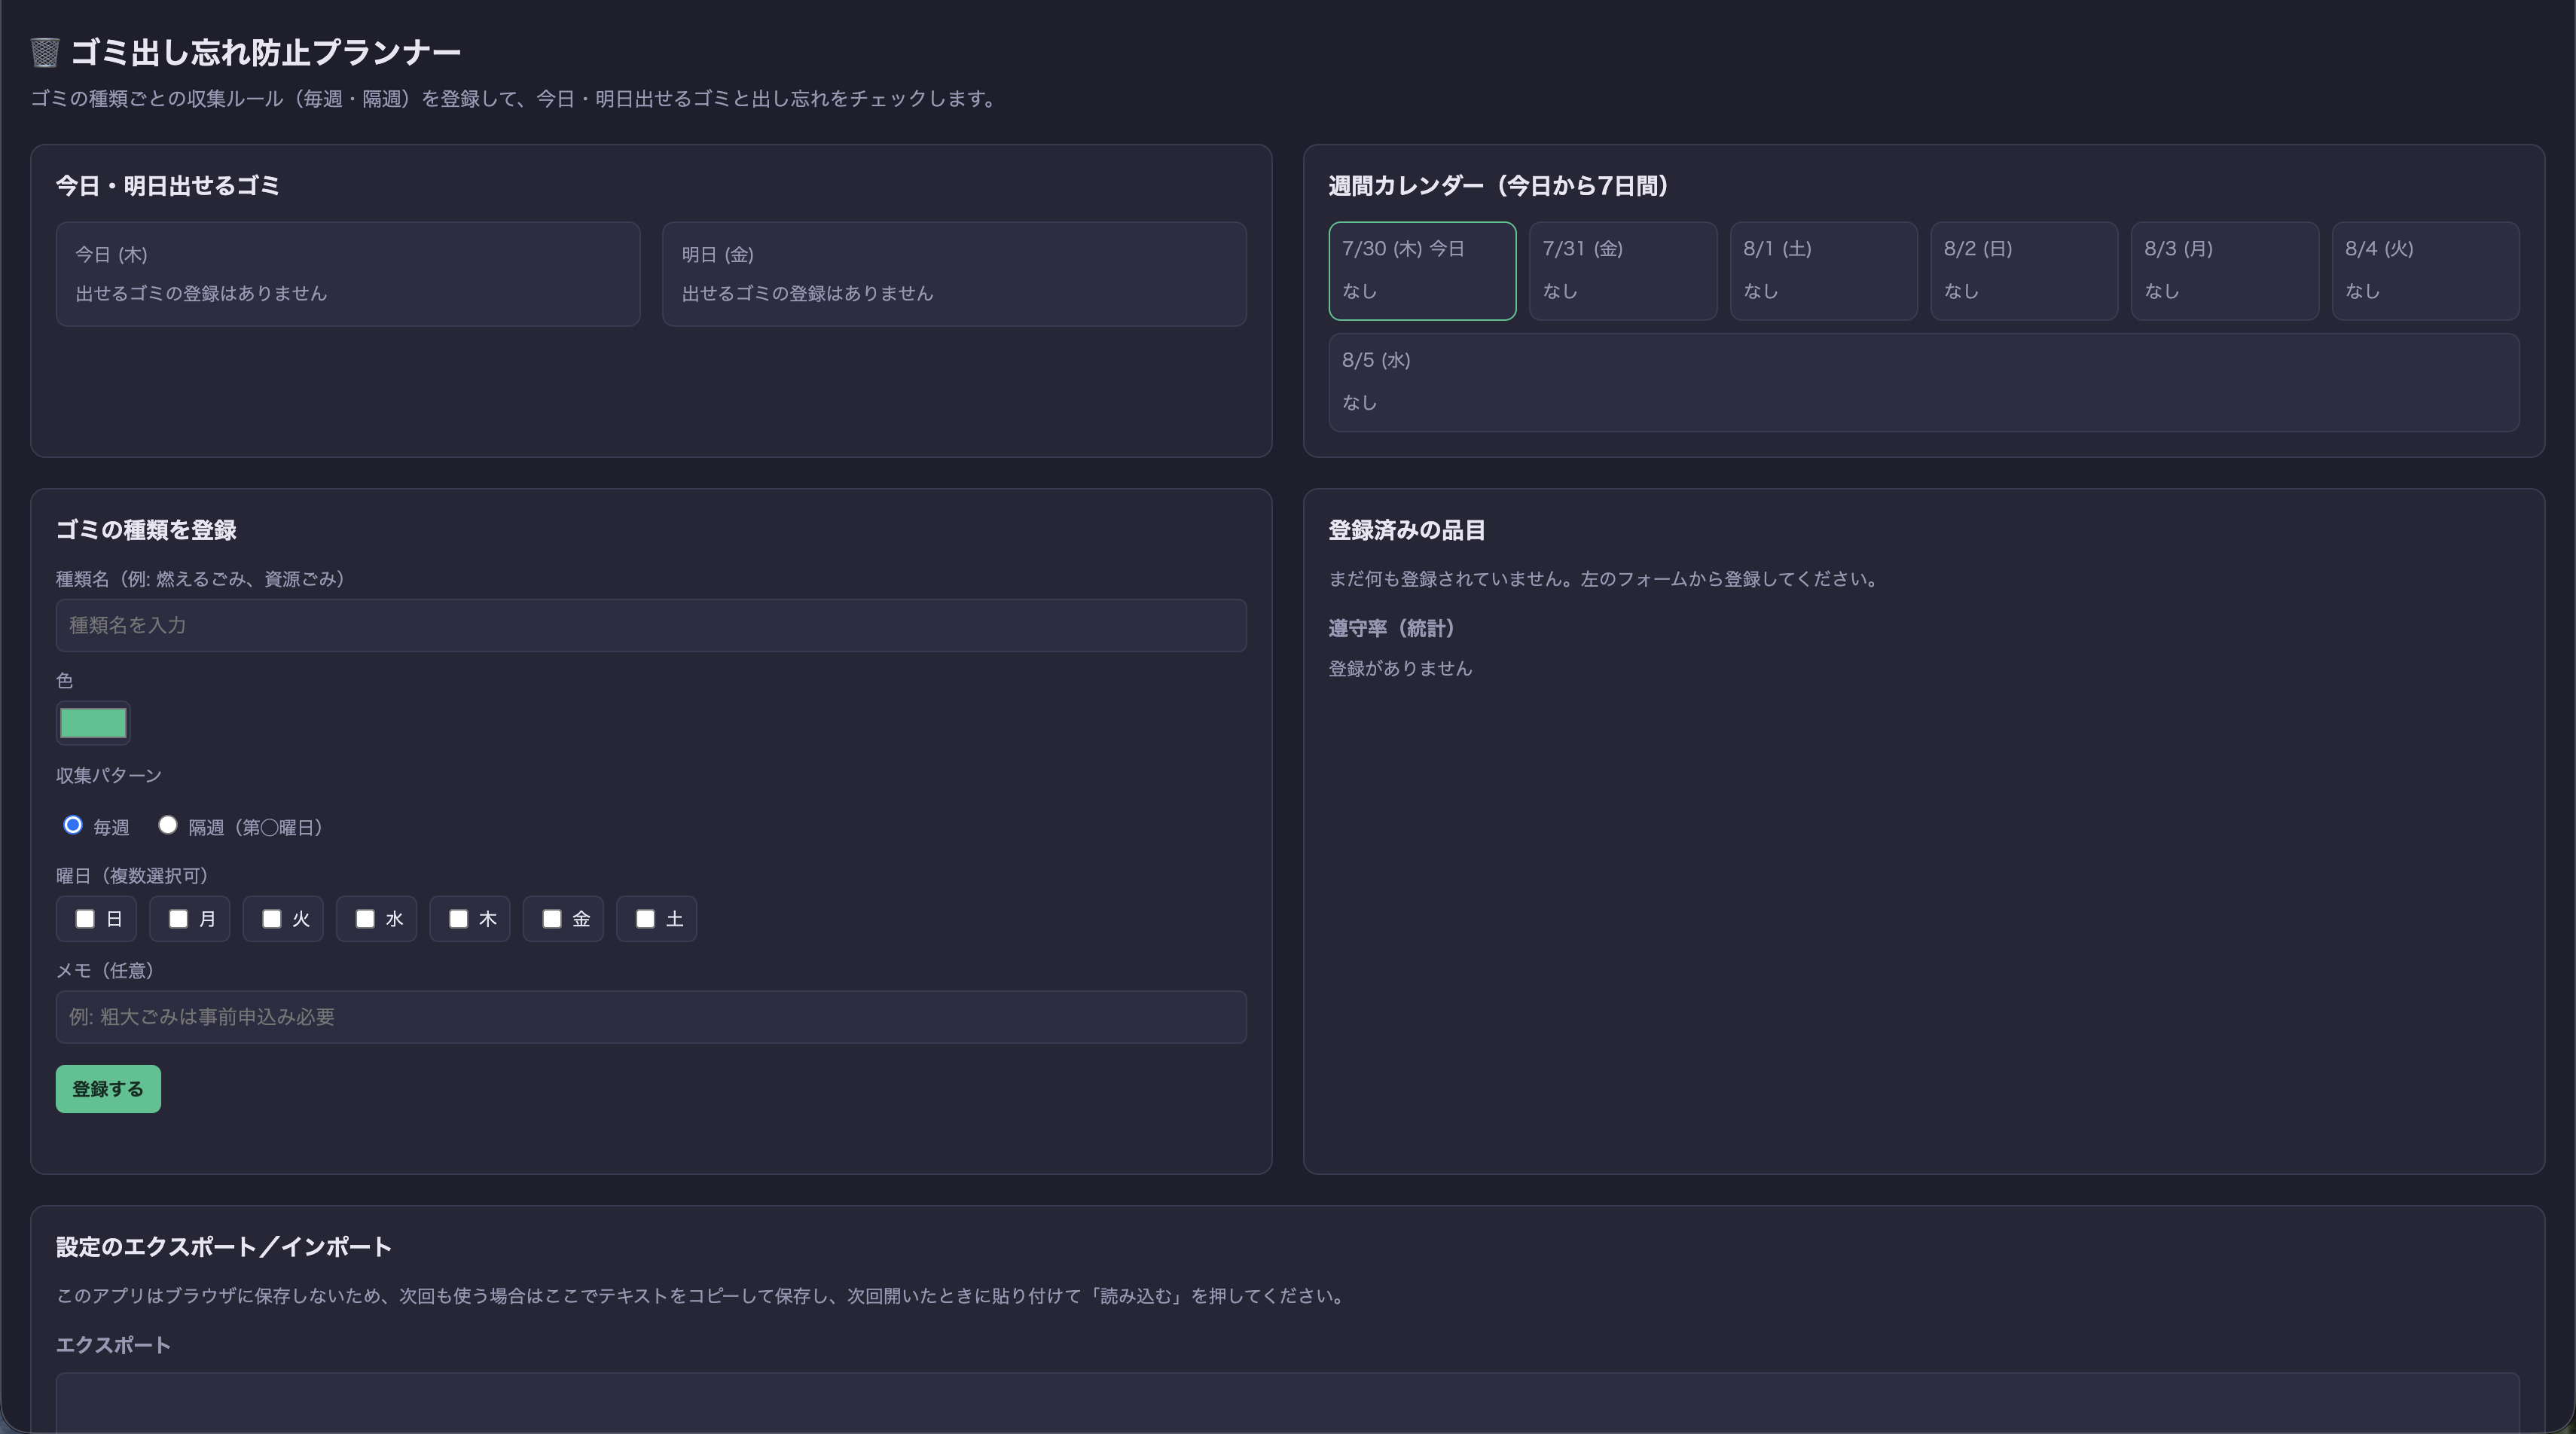Check the 木 (Thursday) weekday checkbox
2576x1434 pixels.
tap(458, 918)
